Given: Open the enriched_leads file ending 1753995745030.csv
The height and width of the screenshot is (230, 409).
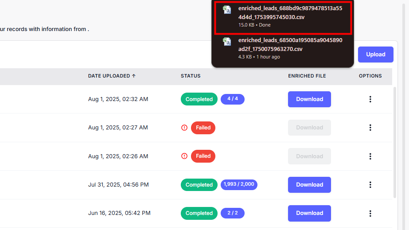Looking at the screenshot, I should (290, 13).
